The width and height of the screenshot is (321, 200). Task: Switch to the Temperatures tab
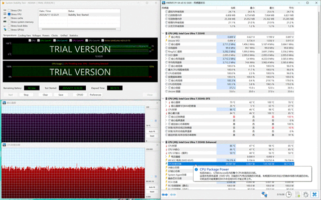[10, 35]
